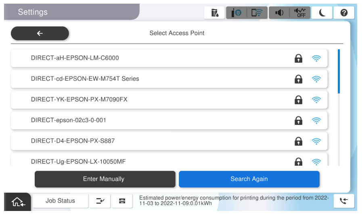Tap the Wi-Fi network connection status icon
Screen dimensions: 362x215
point(257,13)
